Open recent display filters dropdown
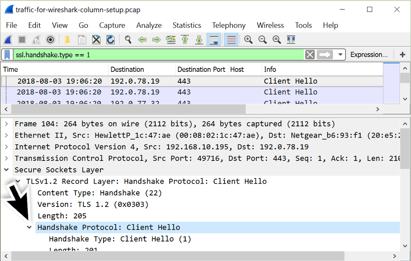The image size is (411, 261). click(340, 54)
